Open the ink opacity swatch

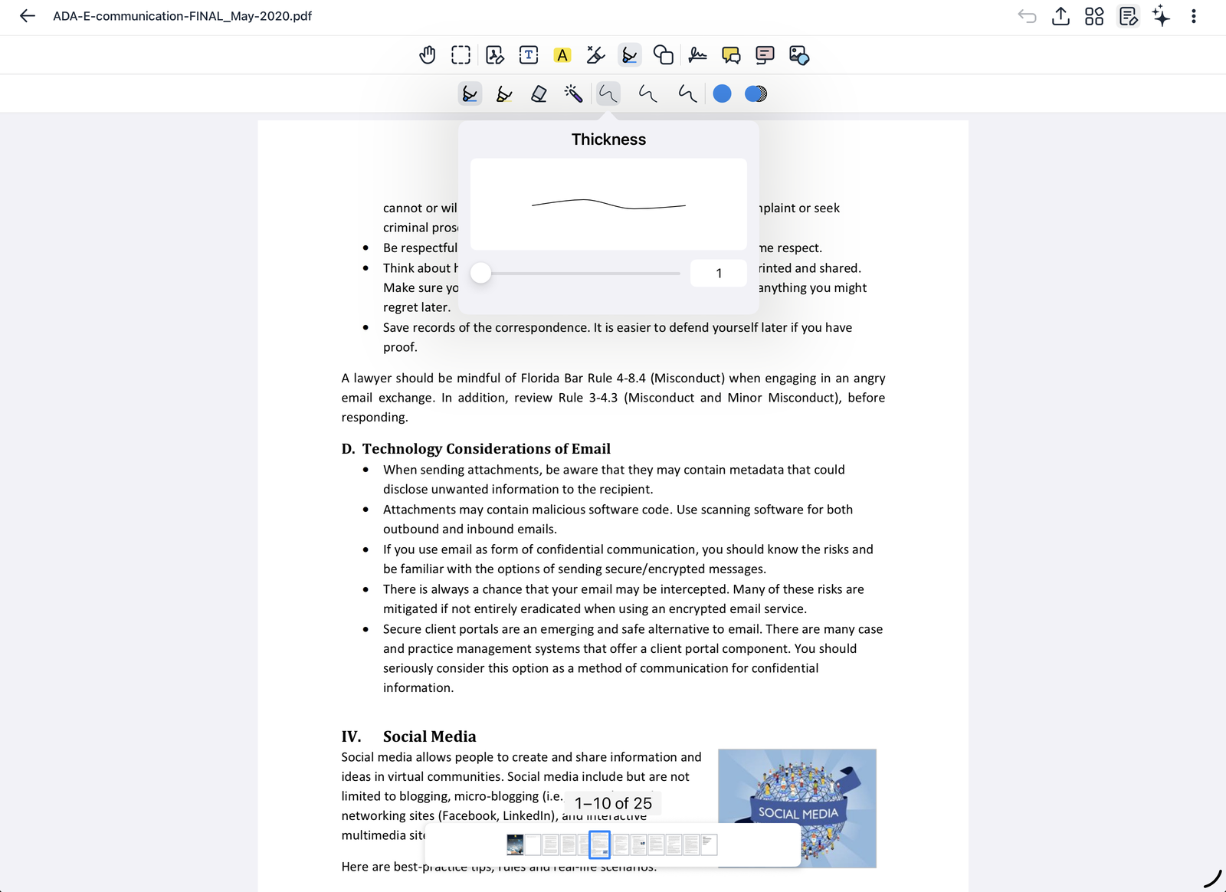pyautogui.click(x=756, y=93)
